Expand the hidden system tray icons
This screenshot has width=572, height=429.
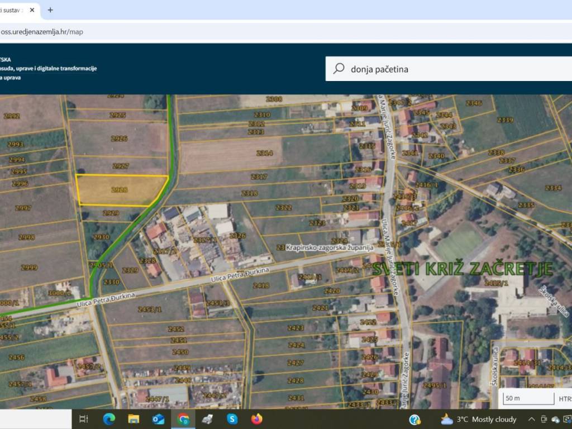530,419
